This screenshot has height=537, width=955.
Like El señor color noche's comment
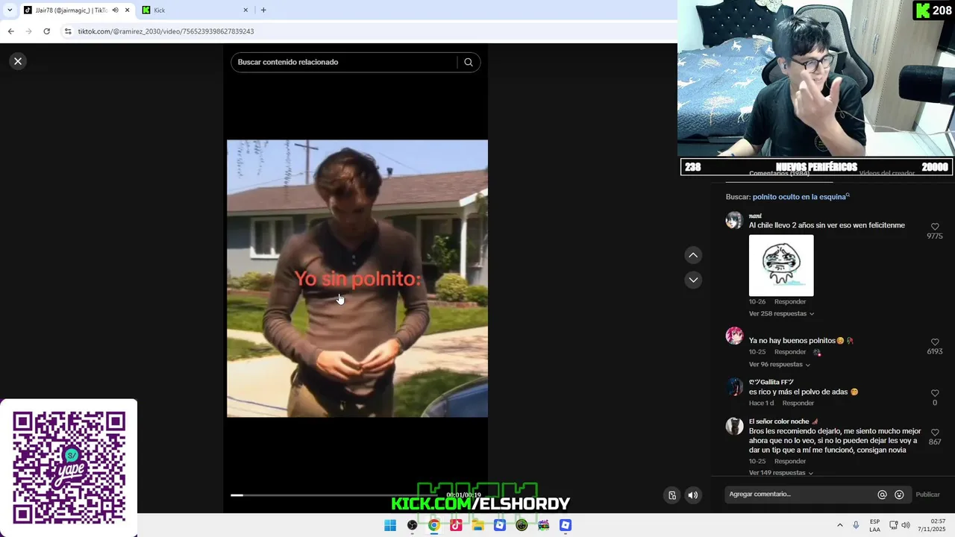(x=935, y=433)
